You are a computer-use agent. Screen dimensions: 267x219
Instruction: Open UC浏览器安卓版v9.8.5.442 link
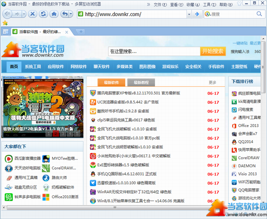[x=128, y=102]
